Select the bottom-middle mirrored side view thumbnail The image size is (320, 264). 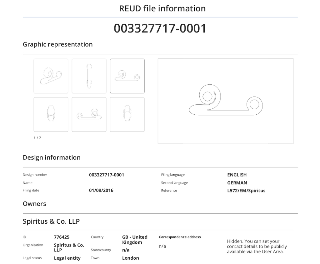tap(89, 114)
